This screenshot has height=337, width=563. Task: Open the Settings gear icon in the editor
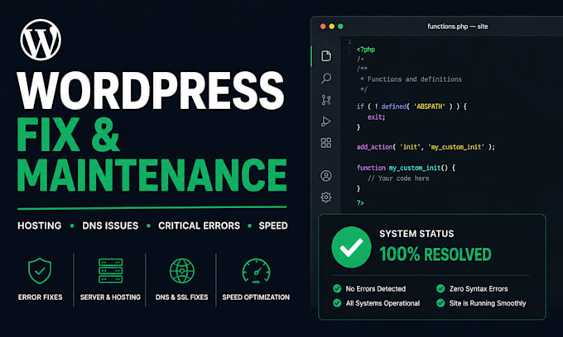tap(326, 197)
